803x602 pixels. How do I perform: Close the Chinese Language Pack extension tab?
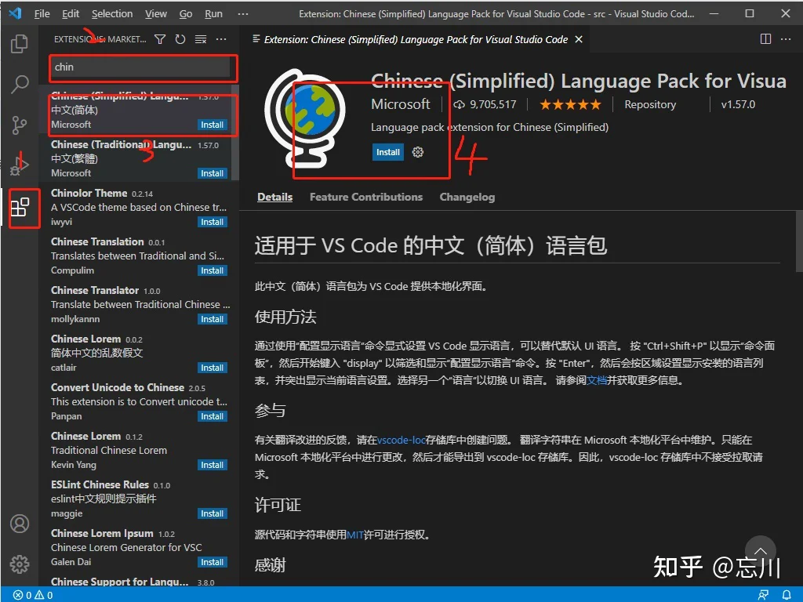pos(579,39)
